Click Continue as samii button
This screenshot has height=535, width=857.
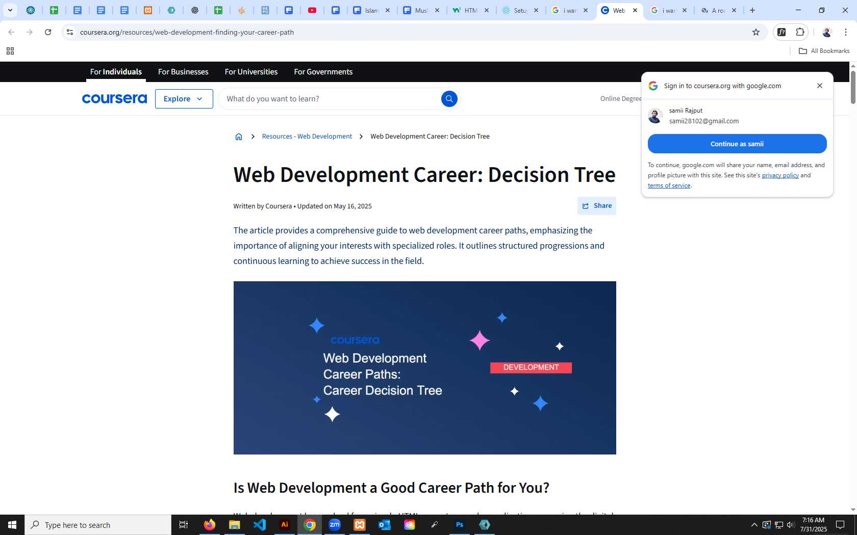click(737, 144)
